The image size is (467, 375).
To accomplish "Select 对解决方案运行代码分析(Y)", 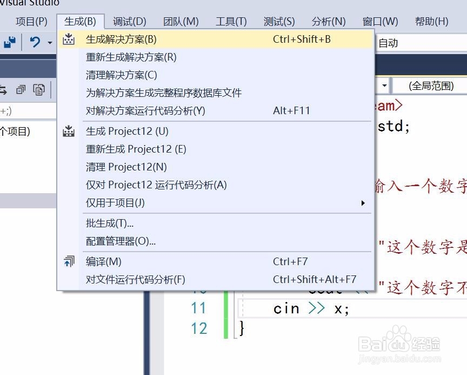I will point(216,110).
